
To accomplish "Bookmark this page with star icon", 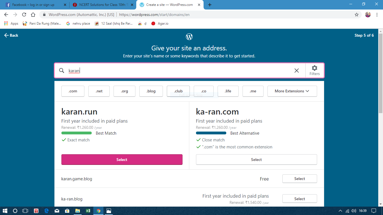I will pyautogui.click(x=356, y=15).
